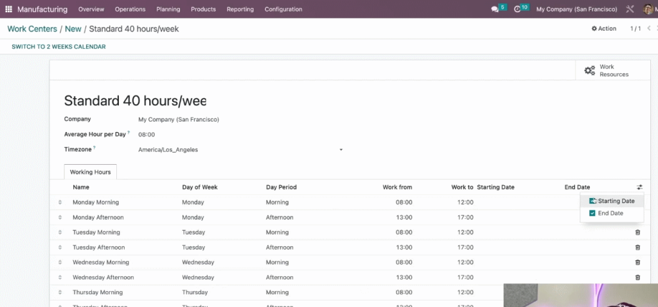Image resolution: width=658 pixels, height=307 pixels.
Task: Open the My Company (San Francisco) switcher
Action: [576, 9]
